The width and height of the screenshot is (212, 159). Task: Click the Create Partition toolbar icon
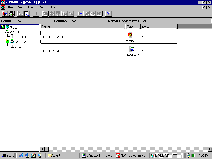tap(45, 14)
